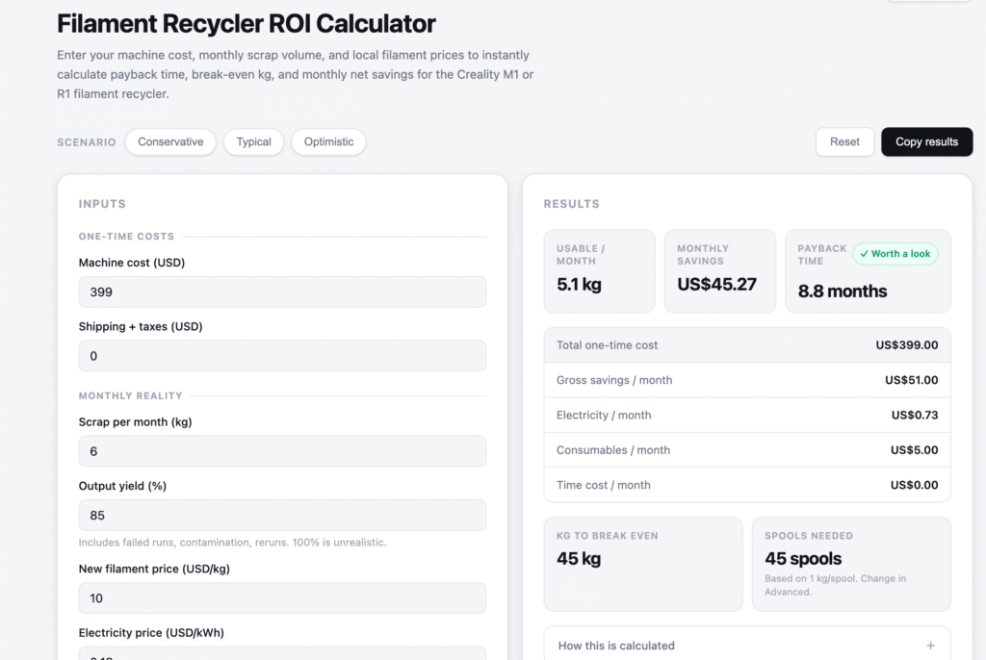Click the Monthly Savings result card
986x660 pixels.
click(x=719, y=270)
